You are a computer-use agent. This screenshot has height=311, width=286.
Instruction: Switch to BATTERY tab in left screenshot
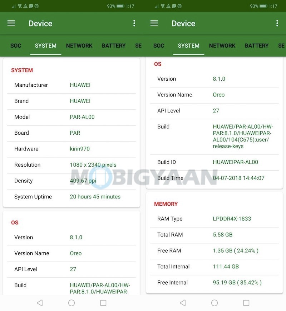[x=114, y=46]
